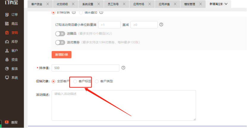Switch to the 应用市场 tab
247x128 pixels.
tap(139, 4)
